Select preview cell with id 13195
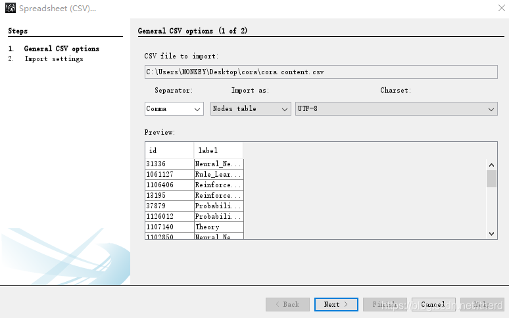 click(170, 196)
